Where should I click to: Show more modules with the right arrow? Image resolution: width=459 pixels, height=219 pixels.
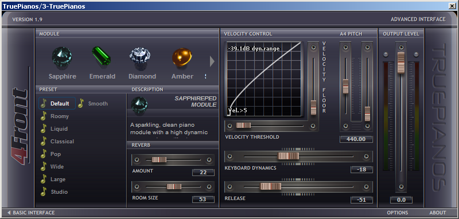pyautogui.click(x=212, y=61)
